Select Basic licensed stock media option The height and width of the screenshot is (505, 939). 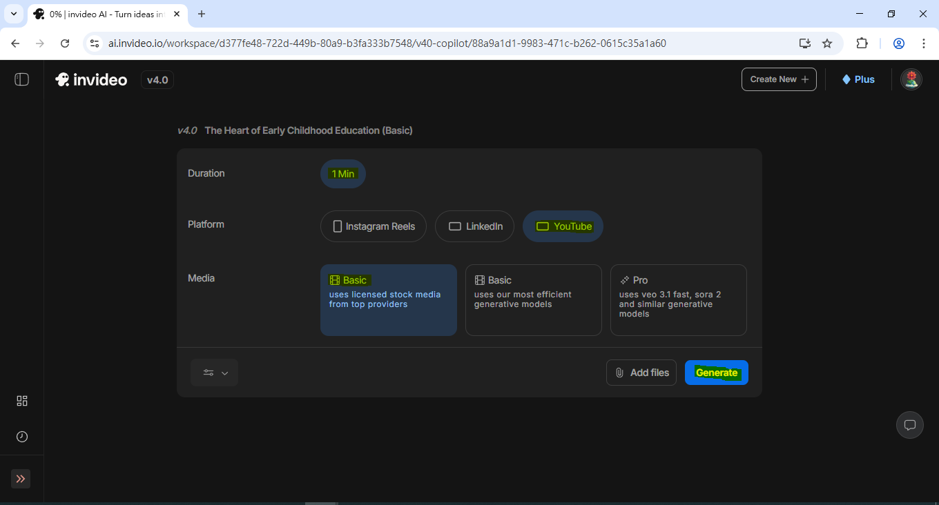point(388,300)
